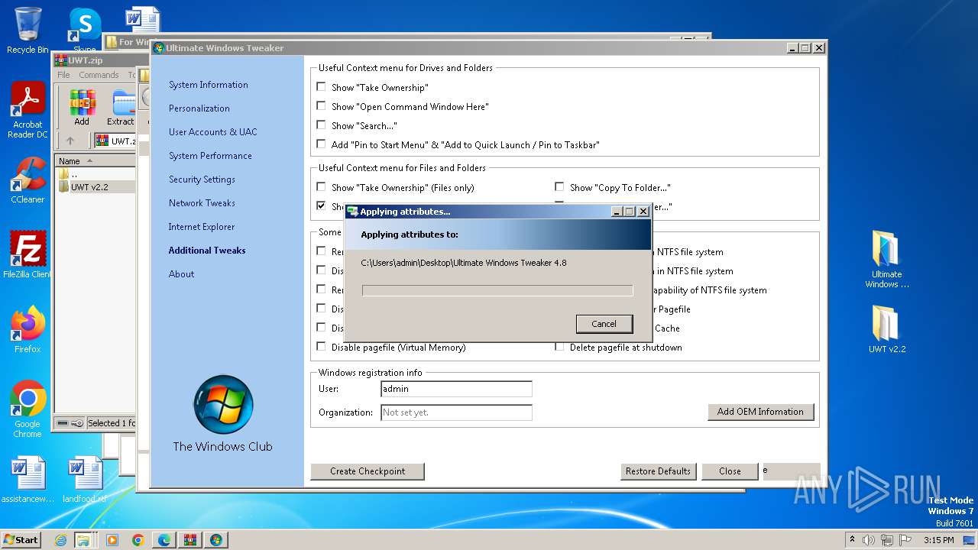This screenshot has height=550, width=978.
Task: Open the Firefox desktop shortcut
Action: (28, 330)
